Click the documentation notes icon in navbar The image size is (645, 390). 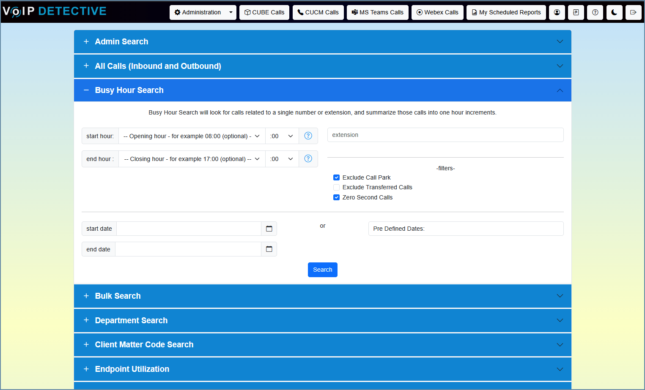576,12
